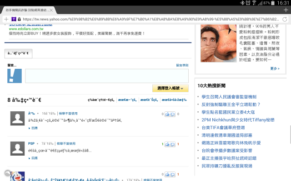Open the first commenter's username link
Image resolution: width=291 pixels, height=181 pixels.
pos(31,114)
